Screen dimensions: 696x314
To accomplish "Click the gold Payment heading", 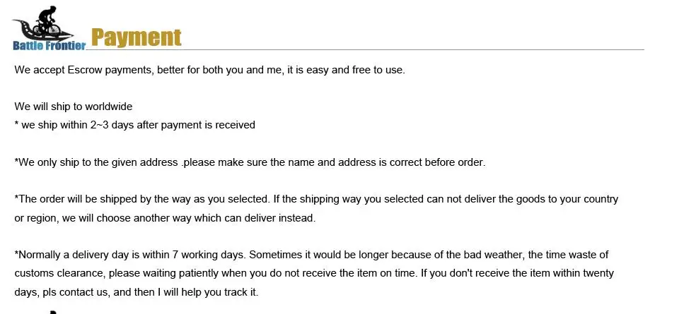I will pyautogui.click(x=137, y=37).
